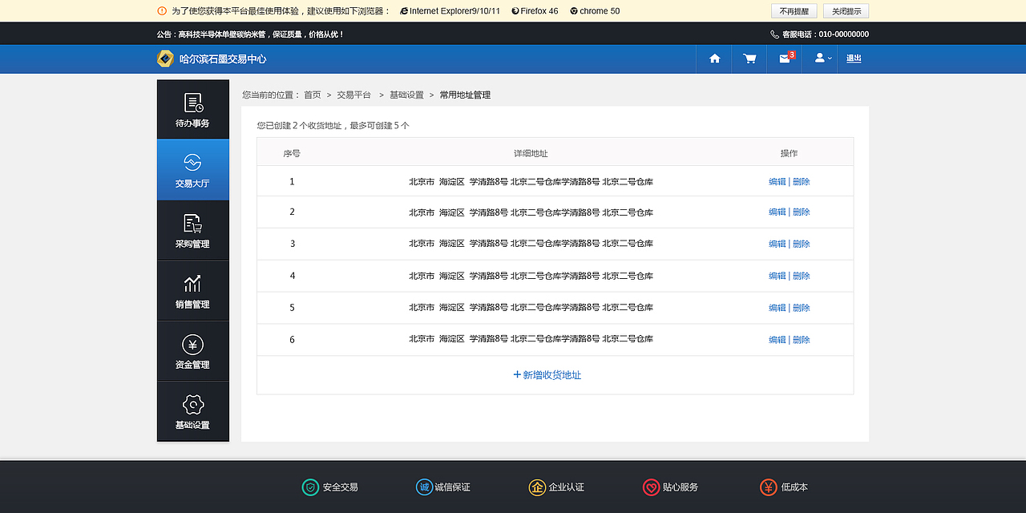Open the user account dropdown

819,59
